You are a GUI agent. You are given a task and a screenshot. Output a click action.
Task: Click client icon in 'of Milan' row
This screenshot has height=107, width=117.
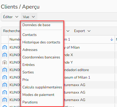tap(5, 47)
